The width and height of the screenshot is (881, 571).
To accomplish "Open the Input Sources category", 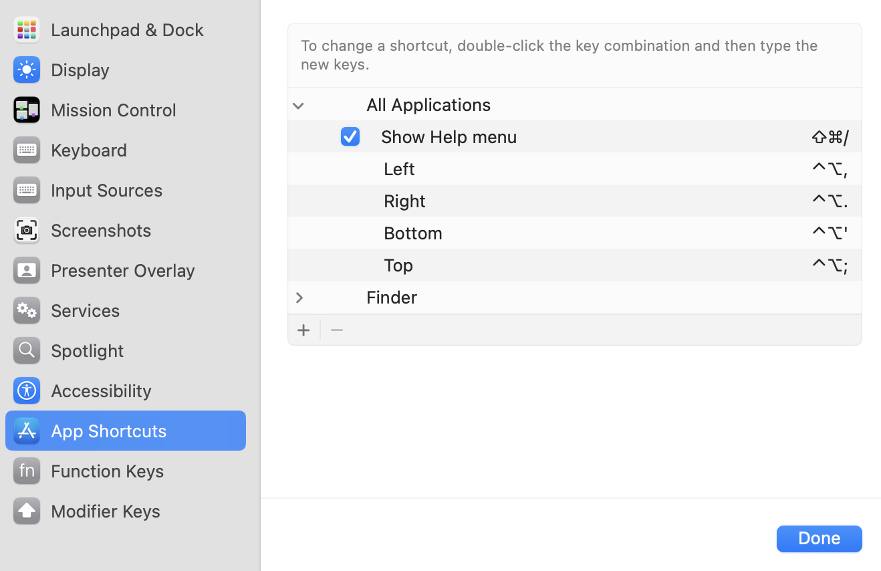I will coord(106,190).
